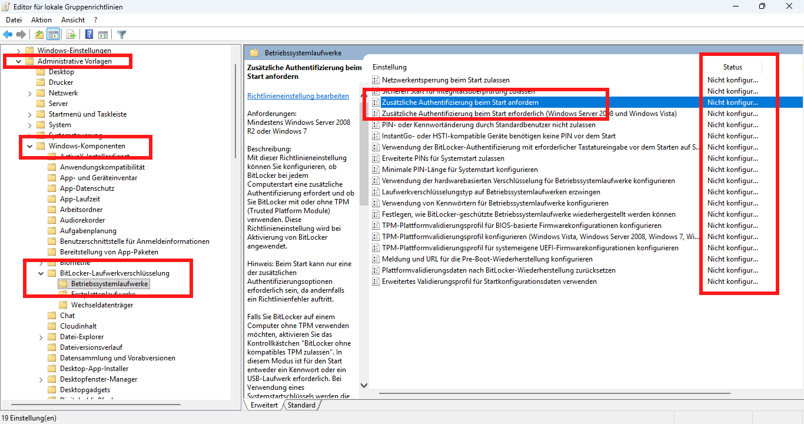This screenshot has width=804, height=424.
Task: Click the gray forward arrow in toolbar
Action: 21,34
